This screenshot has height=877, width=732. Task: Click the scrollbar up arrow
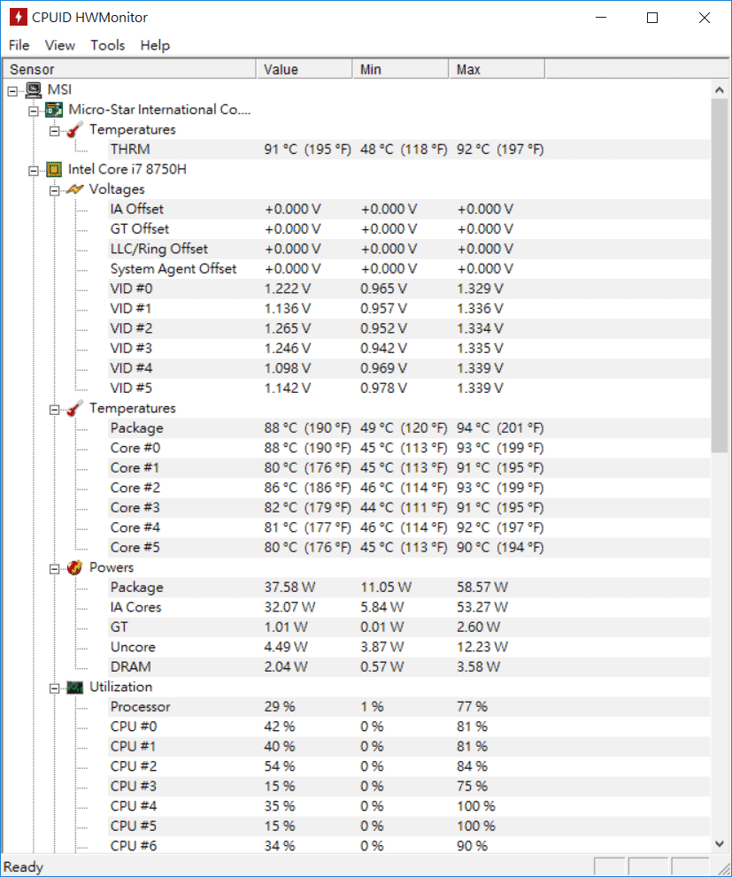tap(719, 90)
